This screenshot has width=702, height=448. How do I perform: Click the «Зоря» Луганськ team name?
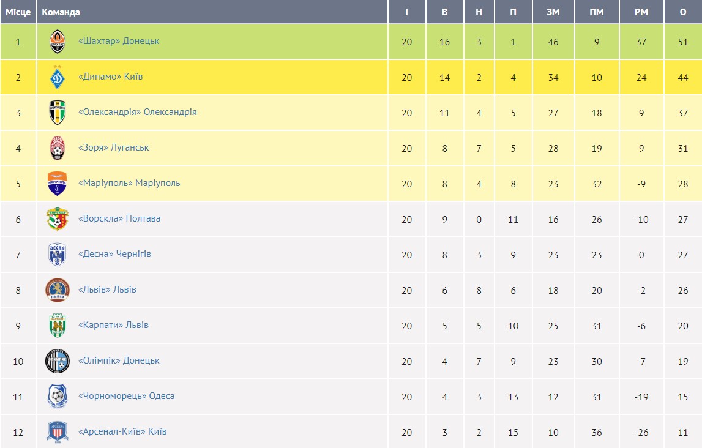(x=114, y=147)
